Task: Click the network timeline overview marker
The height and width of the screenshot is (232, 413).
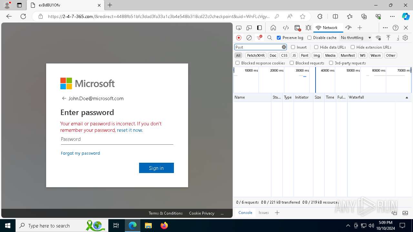Action: pyautogui.click(x=316, y=80)
